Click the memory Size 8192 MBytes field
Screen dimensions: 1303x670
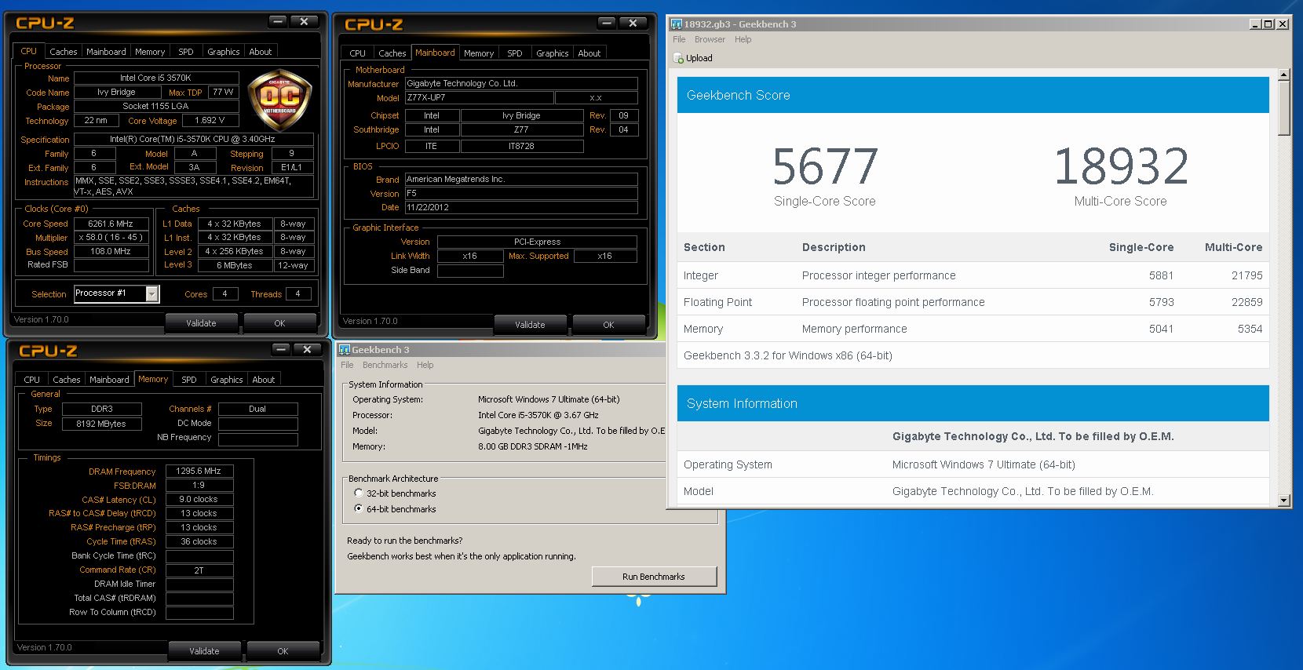coord(102,424)
